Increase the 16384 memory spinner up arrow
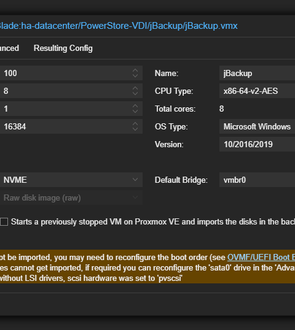 [135, 124]
